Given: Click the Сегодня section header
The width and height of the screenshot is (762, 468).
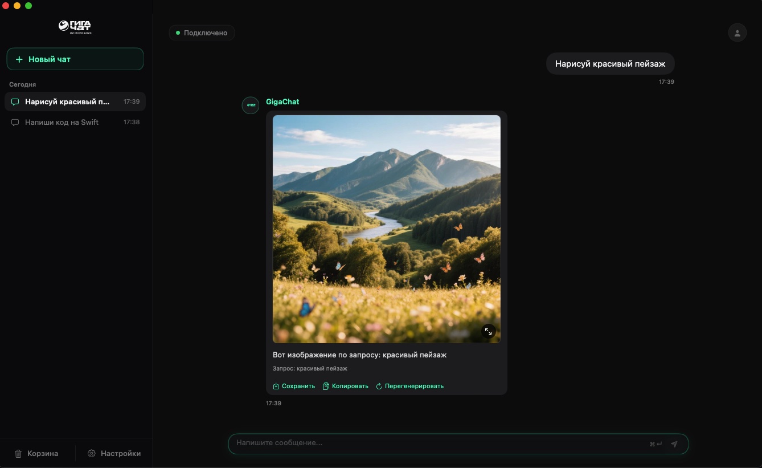Looking at the screenshot, I should [x=23, y=84].
